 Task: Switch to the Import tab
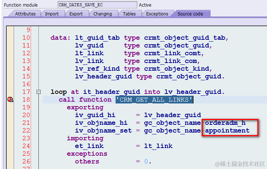pyautogui.click(x=52, y=14)
